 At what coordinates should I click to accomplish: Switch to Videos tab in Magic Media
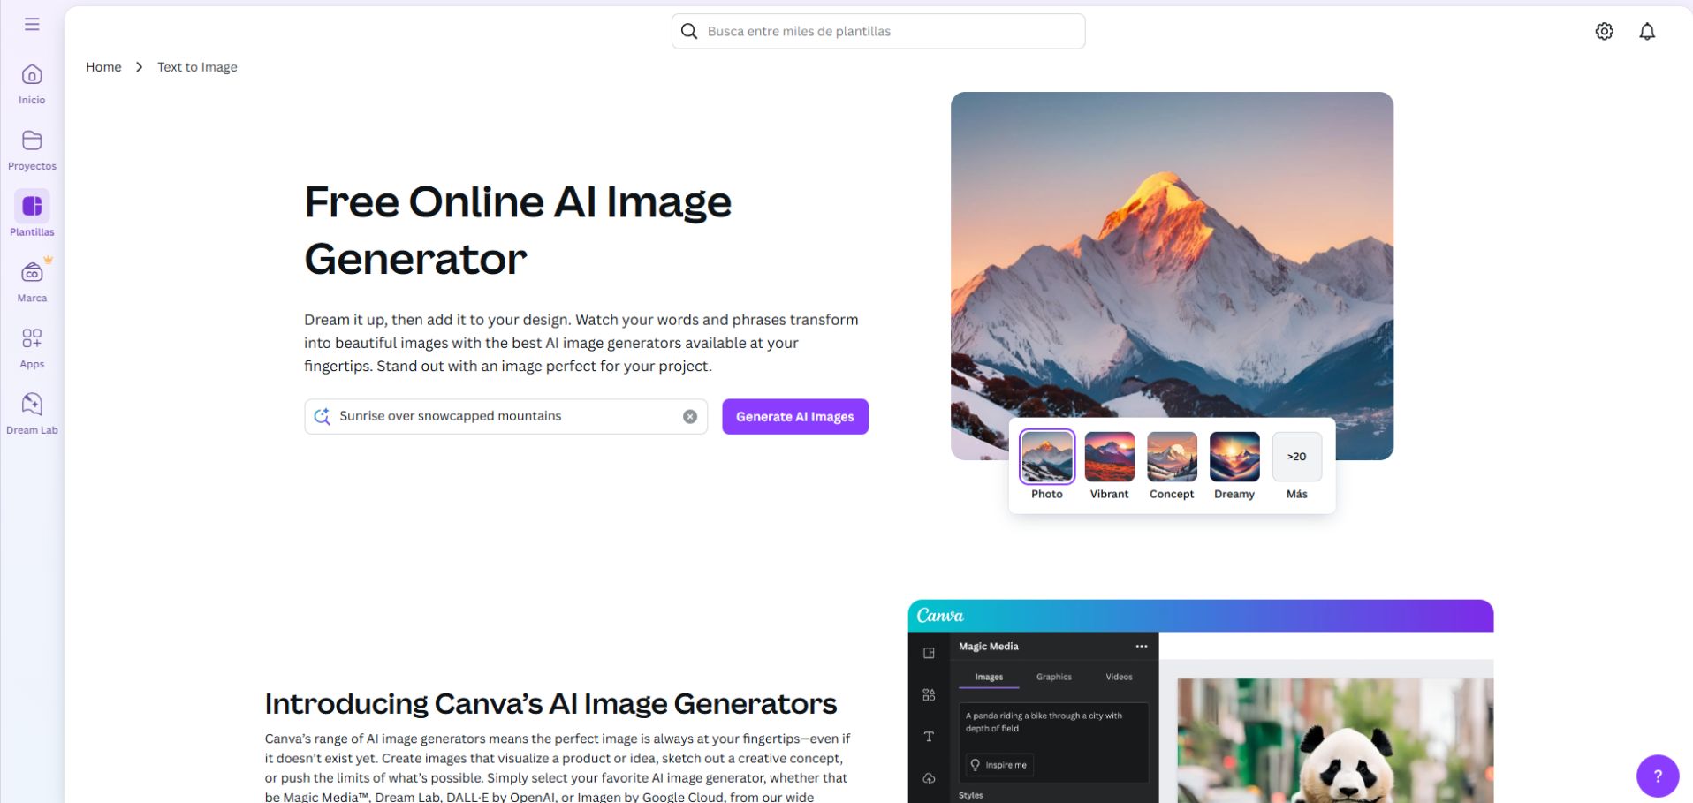click(1119, 677)
